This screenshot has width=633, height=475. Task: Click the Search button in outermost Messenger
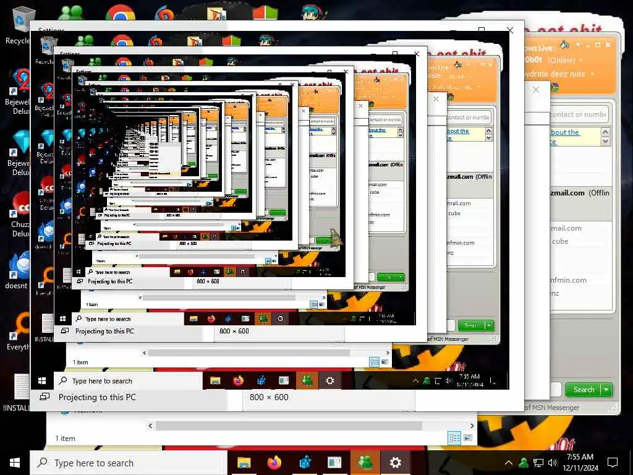(584, 390)
